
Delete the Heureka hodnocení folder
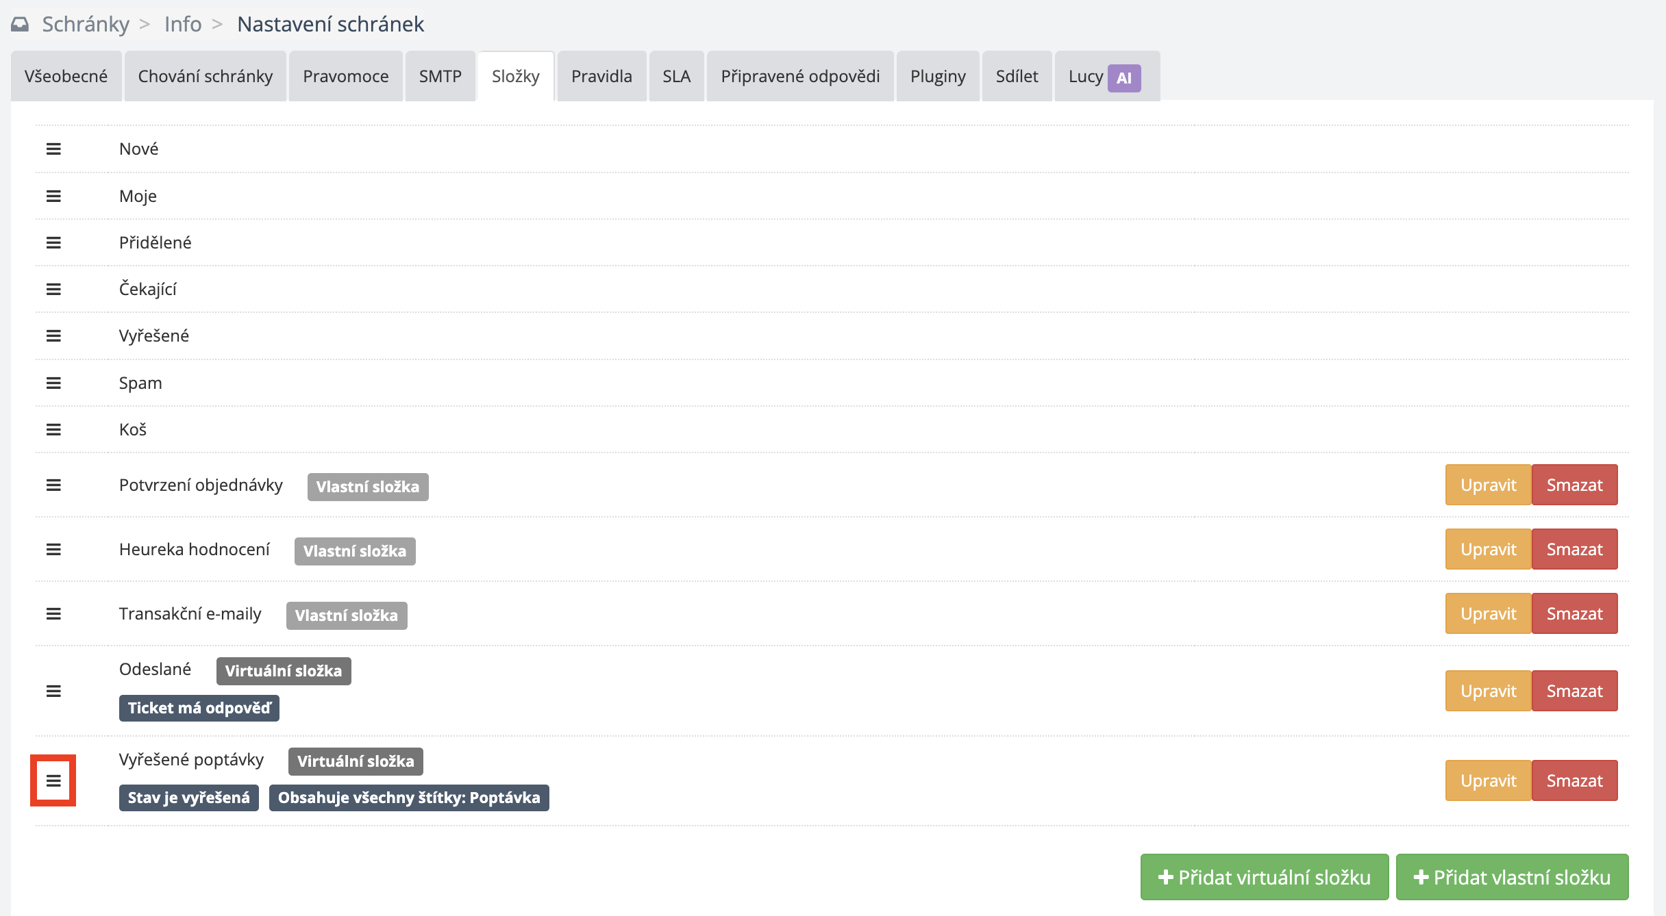click(1574, 549)
